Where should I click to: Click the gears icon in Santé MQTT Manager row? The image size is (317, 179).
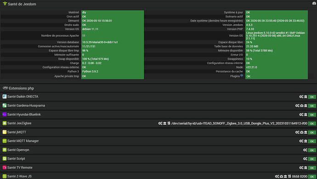pyautogui.click(x=301, y=141)
